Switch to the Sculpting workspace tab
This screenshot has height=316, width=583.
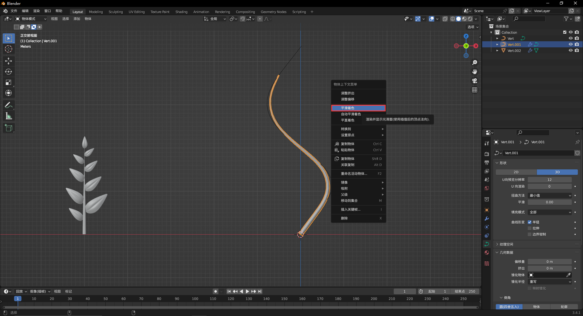coord(116,12)
